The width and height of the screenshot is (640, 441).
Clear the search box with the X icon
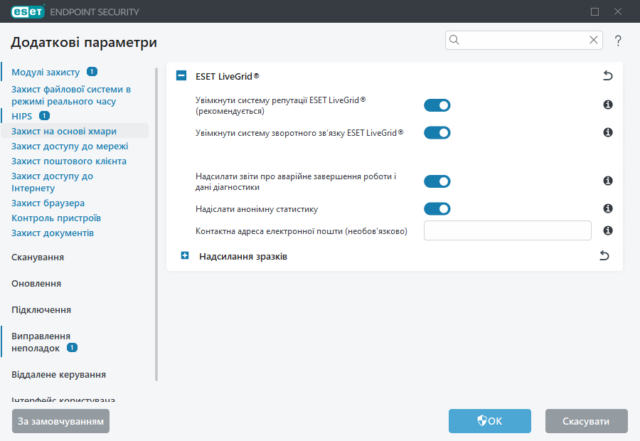(x=593, y=40)
